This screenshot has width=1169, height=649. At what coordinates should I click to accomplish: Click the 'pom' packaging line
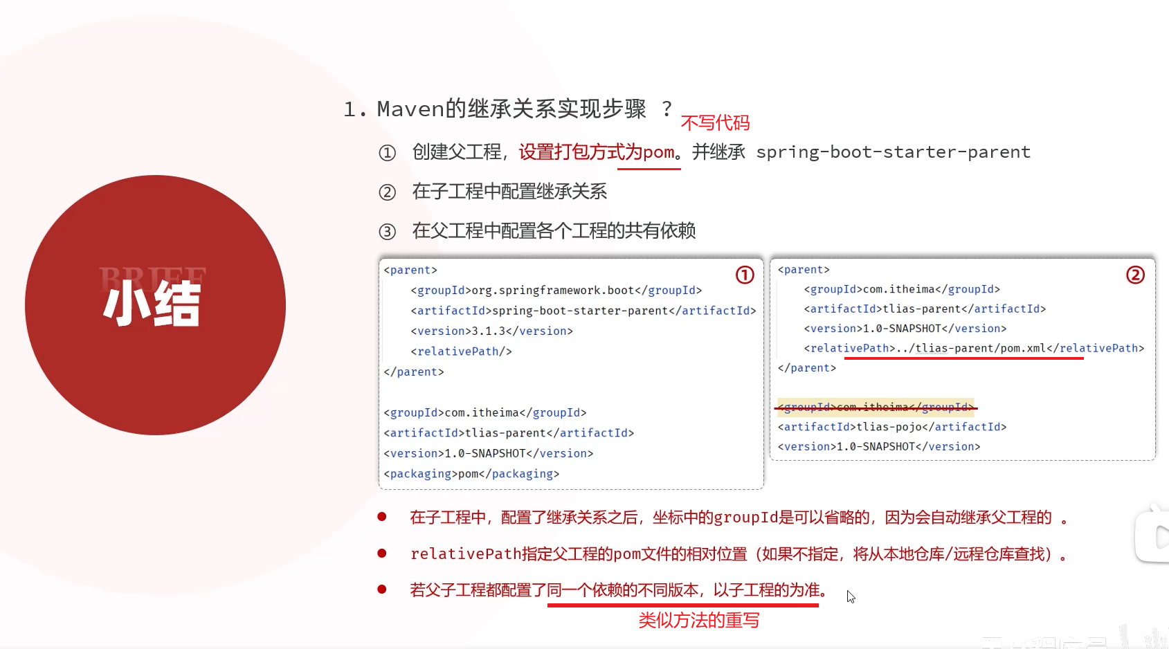pos(471,474)
